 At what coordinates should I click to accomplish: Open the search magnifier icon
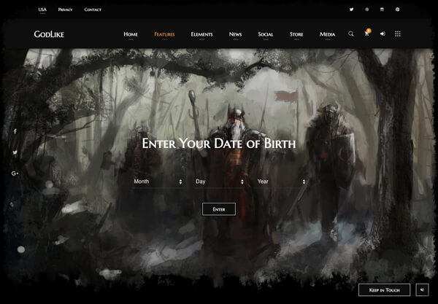[351, 34]
